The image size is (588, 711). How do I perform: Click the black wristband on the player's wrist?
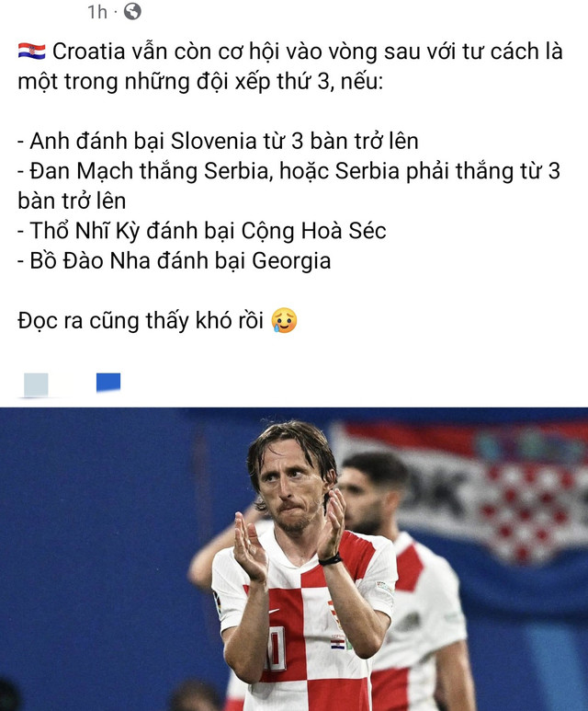[x=330, y=560]
